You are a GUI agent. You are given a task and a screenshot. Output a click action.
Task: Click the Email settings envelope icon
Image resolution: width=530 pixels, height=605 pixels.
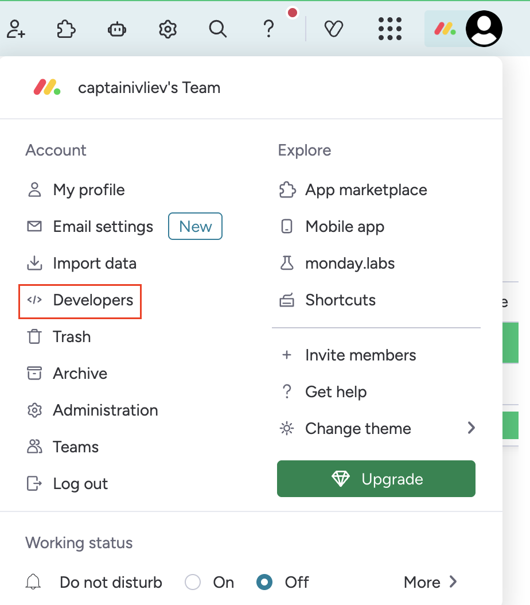[34, 226]
